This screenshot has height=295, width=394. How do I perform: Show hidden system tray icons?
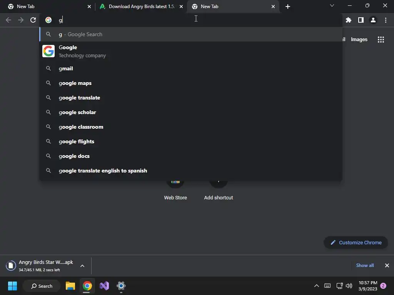coord(317,286)
